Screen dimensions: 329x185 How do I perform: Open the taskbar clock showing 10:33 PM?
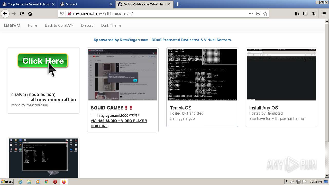(316, 182)
